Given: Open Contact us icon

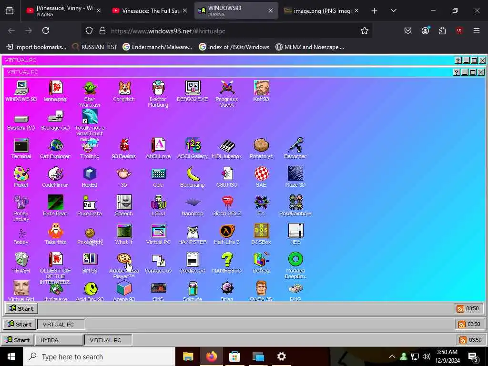Looking at the screenshot, I should click(158, 263).
